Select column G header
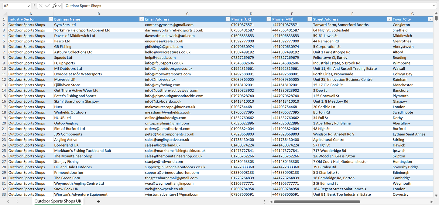 [412, 14]
